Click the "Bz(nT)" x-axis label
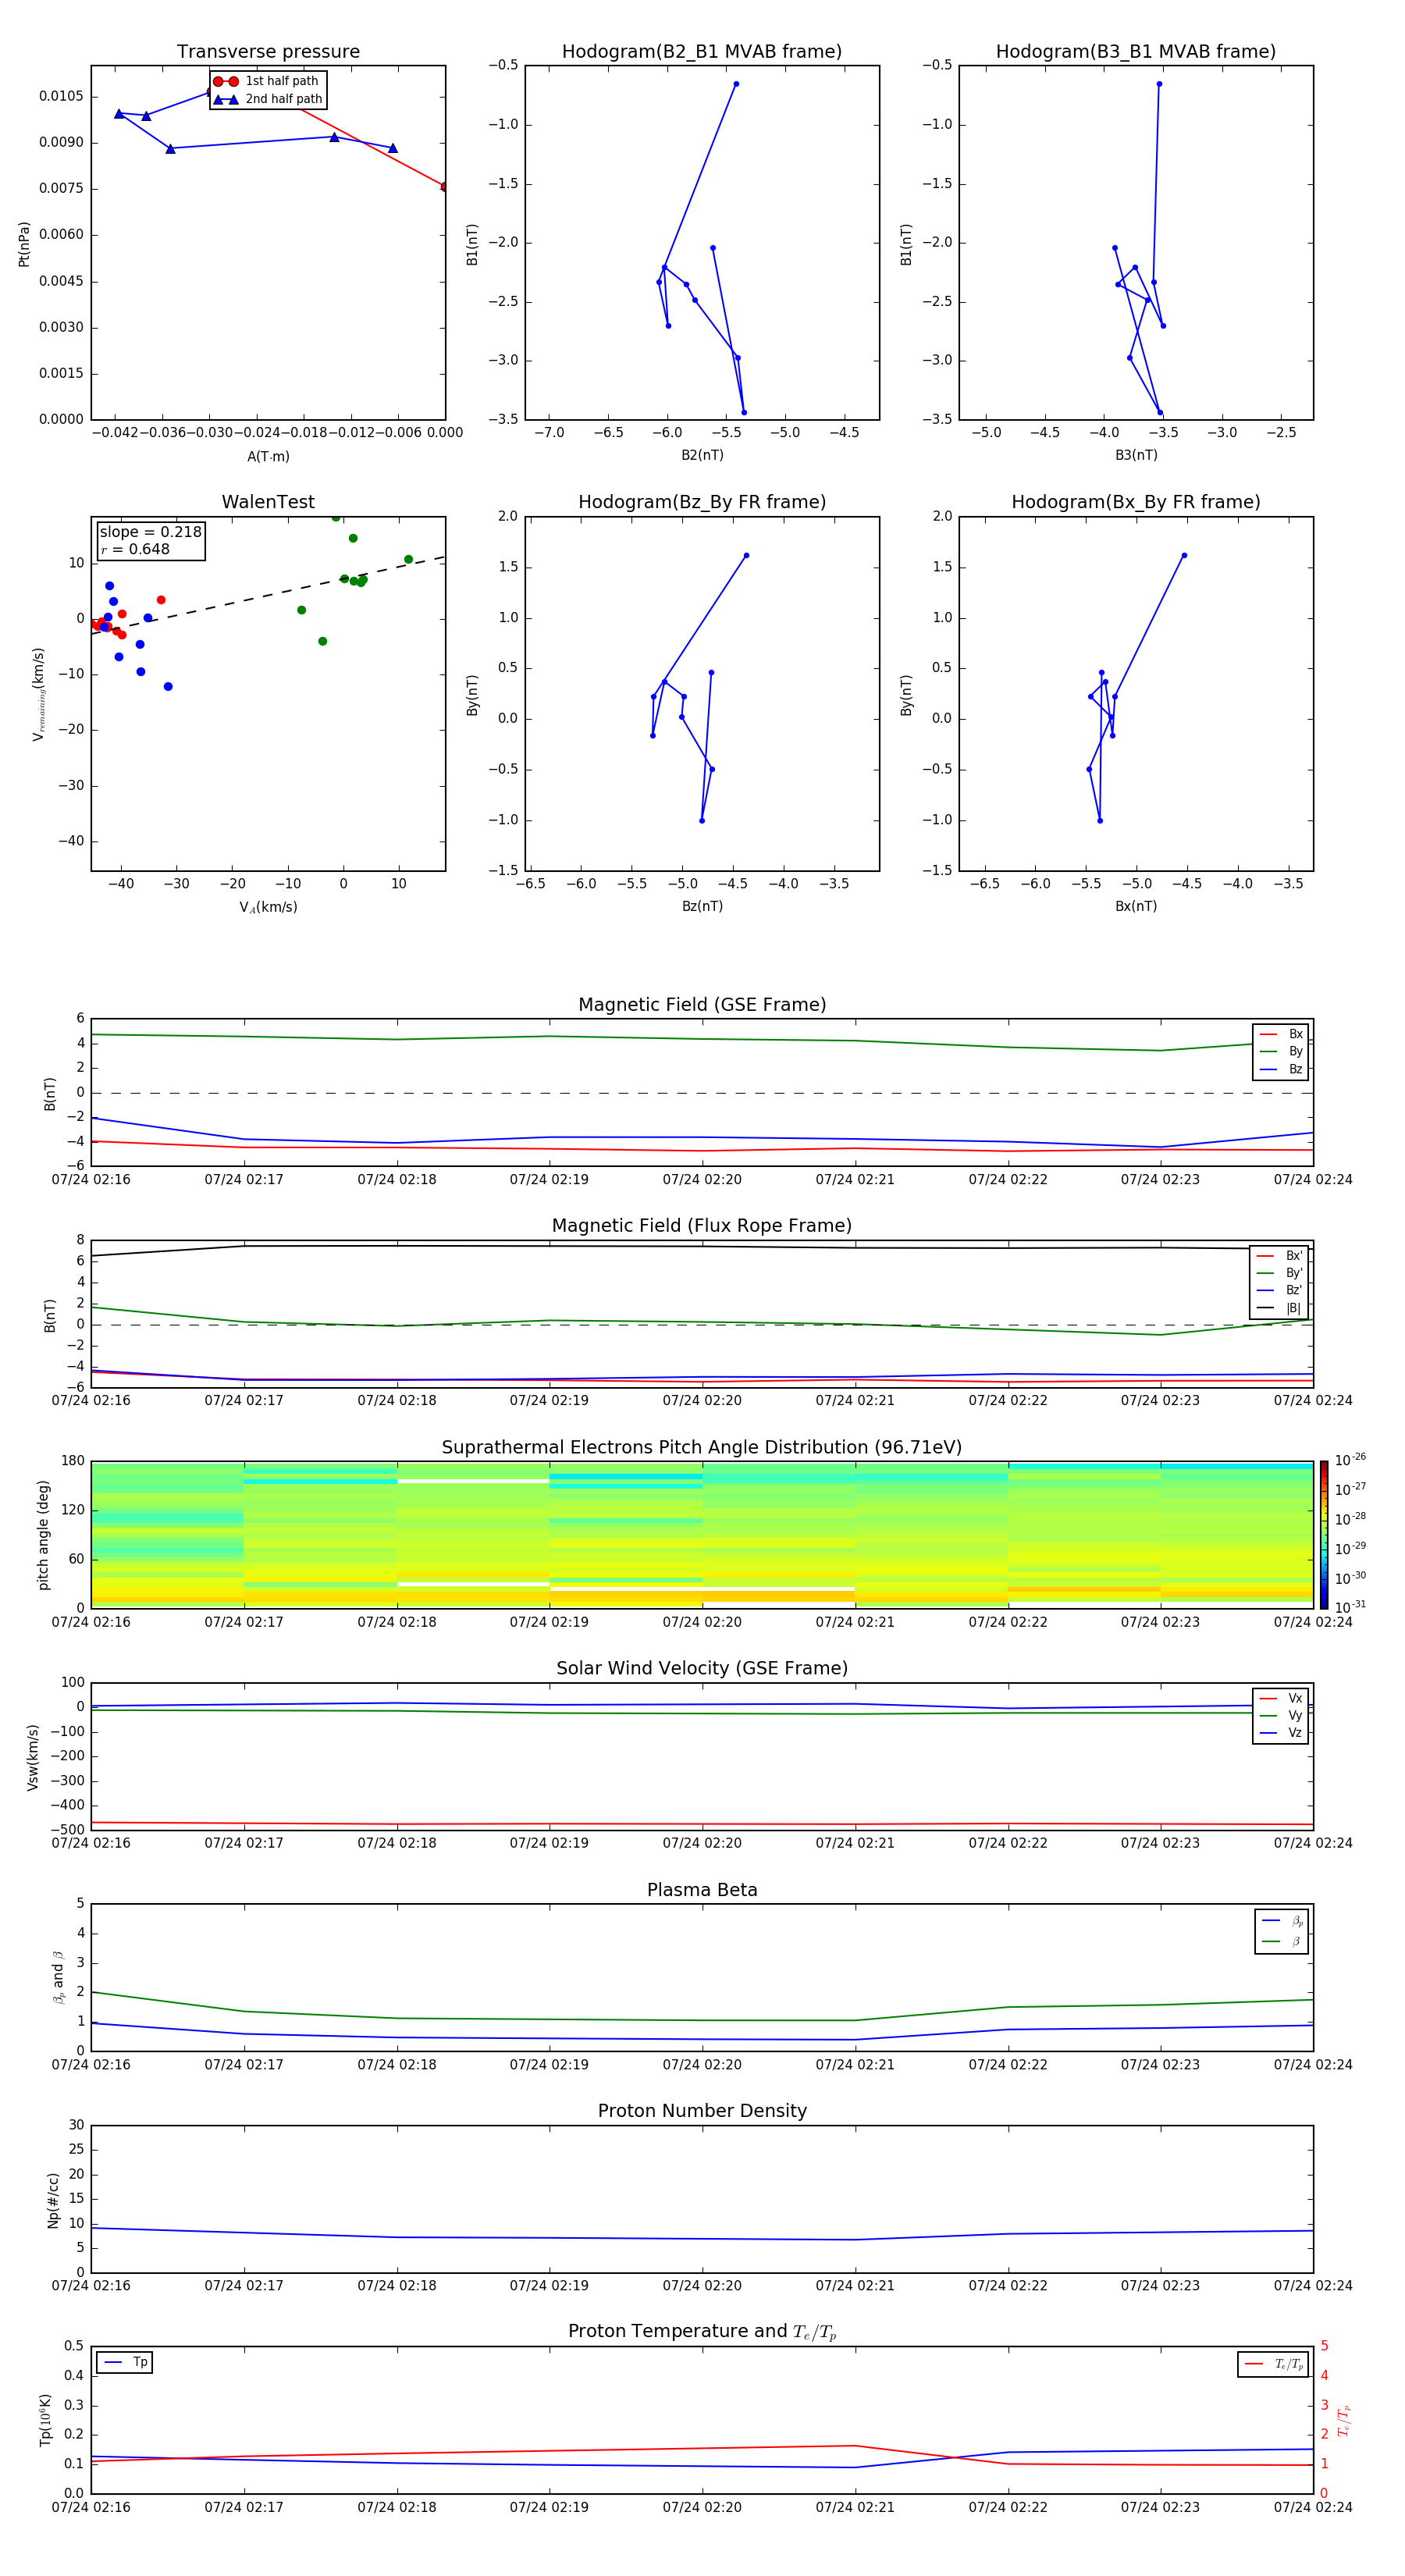This screenshot has height=2576, width=1405. (702, 906)
